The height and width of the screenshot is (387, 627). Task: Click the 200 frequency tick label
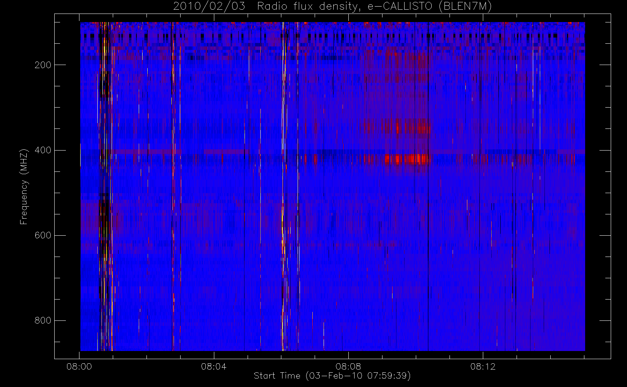43,65
